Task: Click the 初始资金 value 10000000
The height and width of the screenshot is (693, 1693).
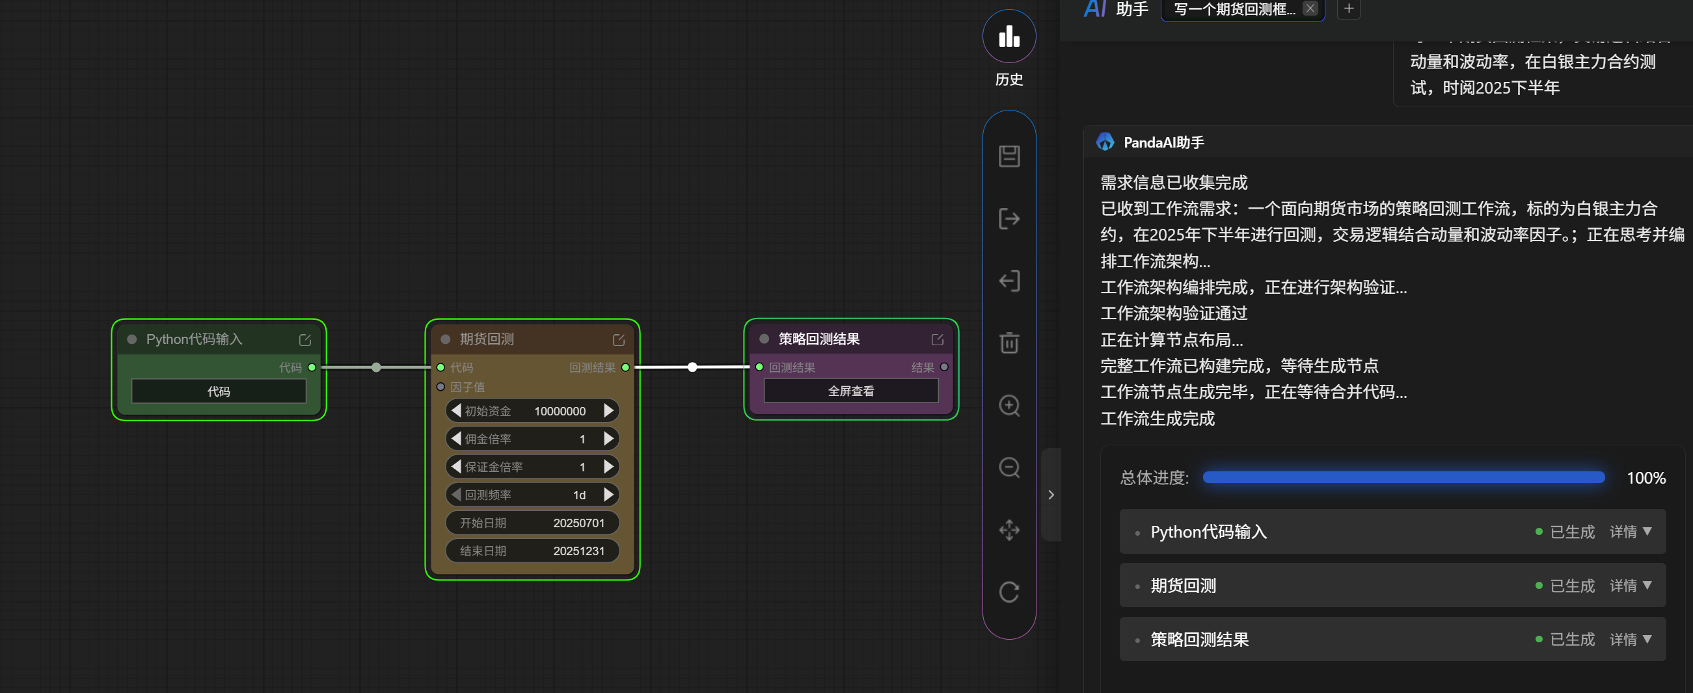Action: click(x=560, y=412)
